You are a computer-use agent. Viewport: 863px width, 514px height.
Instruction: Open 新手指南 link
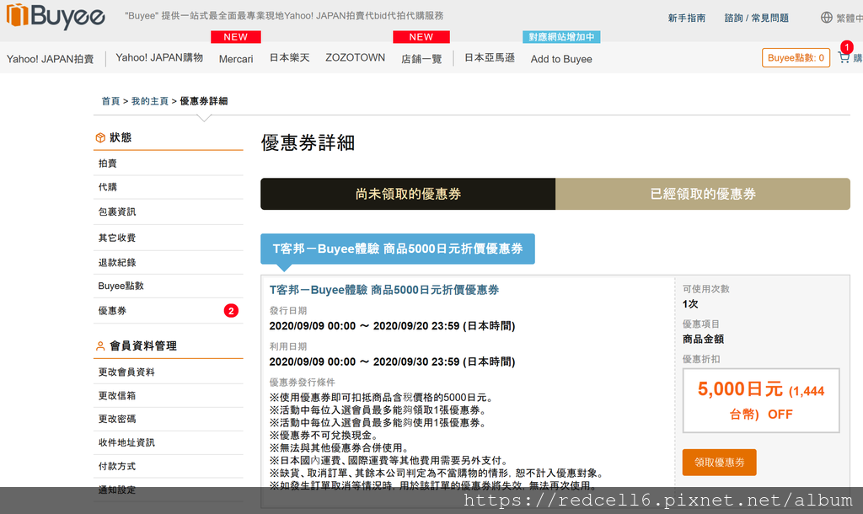pyautogui.click(x=687, y=19)
